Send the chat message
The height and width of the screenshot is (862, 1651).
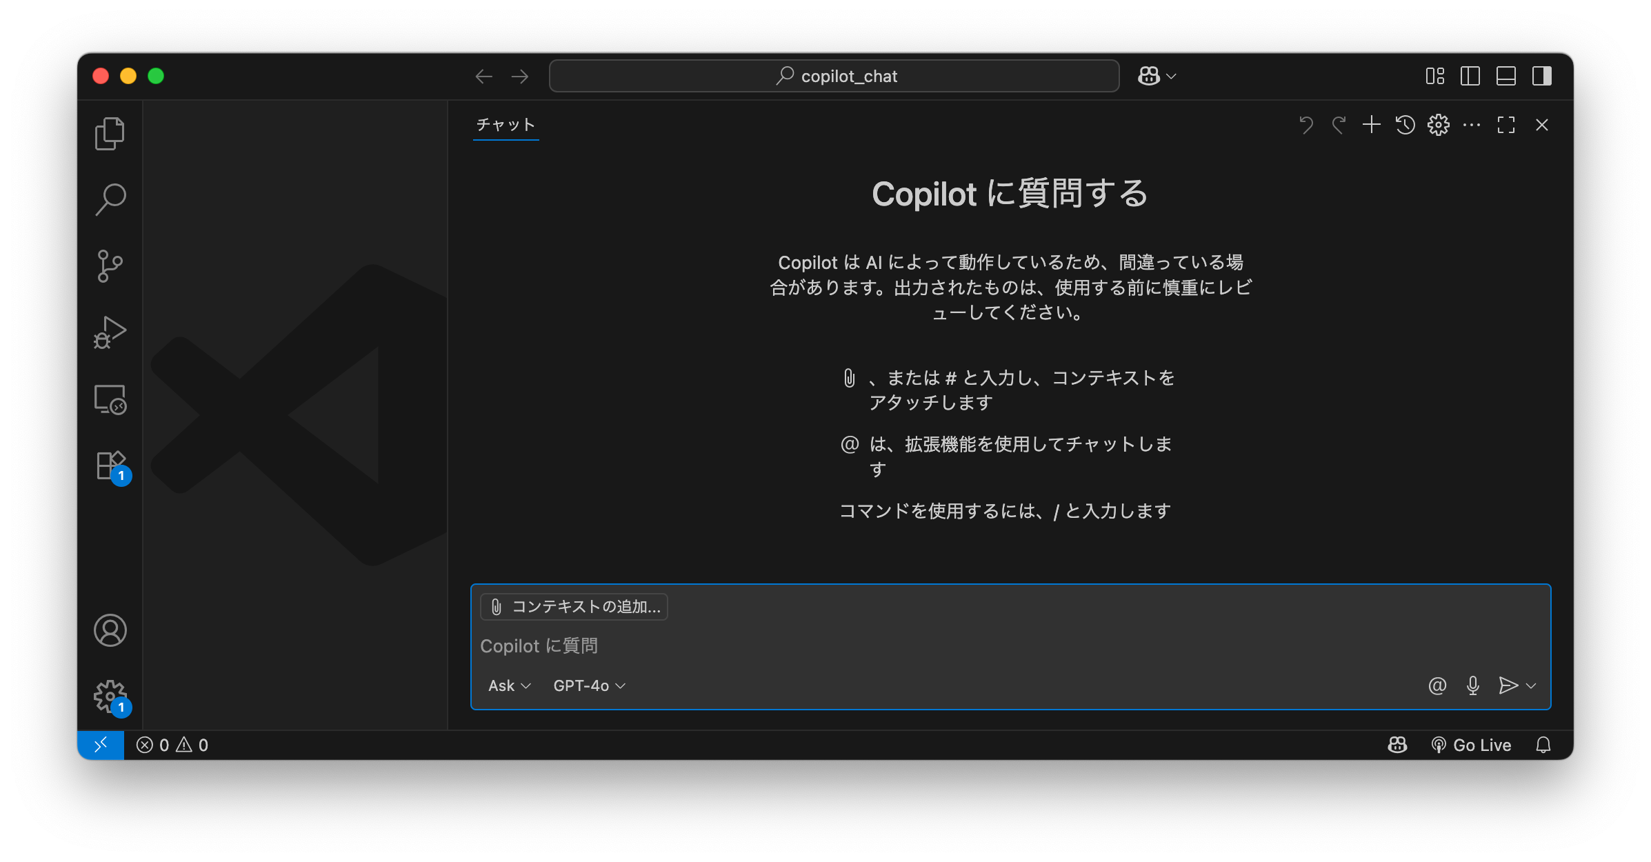1508,685
